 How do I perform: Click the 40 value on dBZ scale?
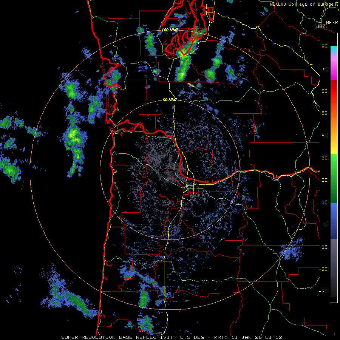coord(325,136)
